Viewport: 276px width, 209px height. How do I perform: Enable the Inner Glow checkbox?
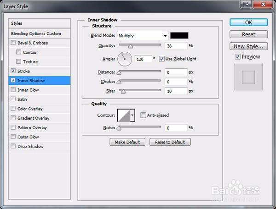(x=13, y=89)
